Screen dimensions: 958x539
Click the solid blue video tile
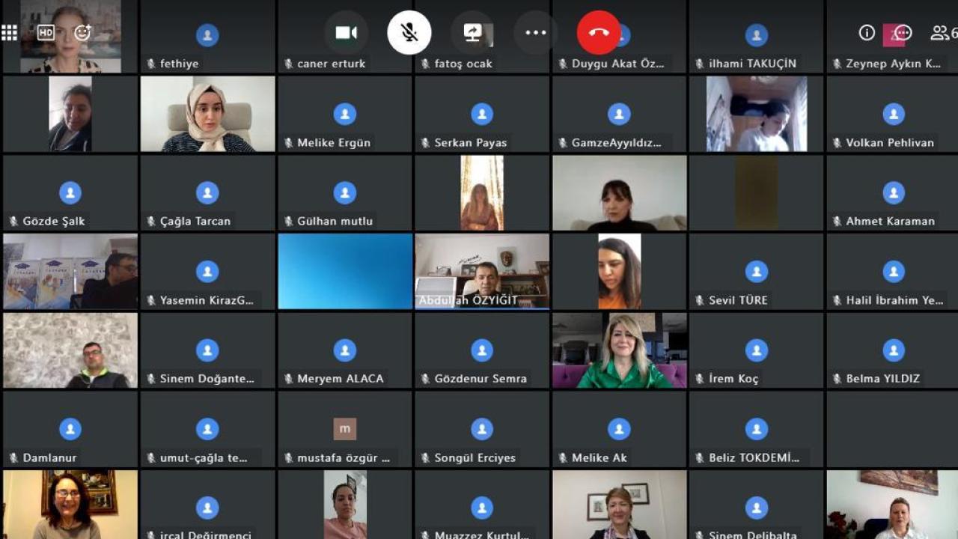[x=345, y=271]
